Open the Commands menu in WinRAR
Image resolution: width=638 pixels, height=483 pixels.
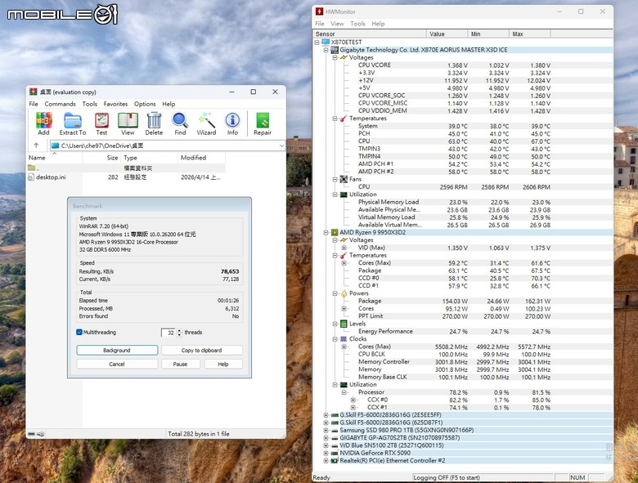pos(61,104)
